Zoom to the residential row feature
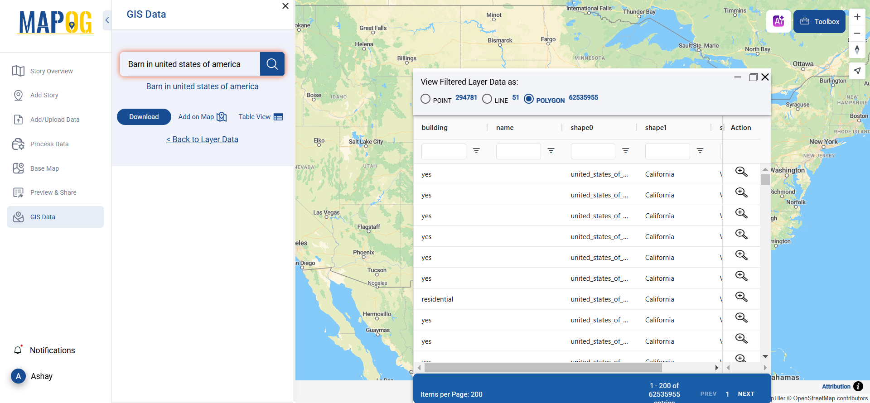This screenshot has height=403, width=870. [x=741, y=297]
